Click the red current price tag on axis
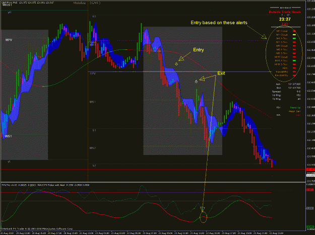 pyautogui.click(x=310, y=170)
